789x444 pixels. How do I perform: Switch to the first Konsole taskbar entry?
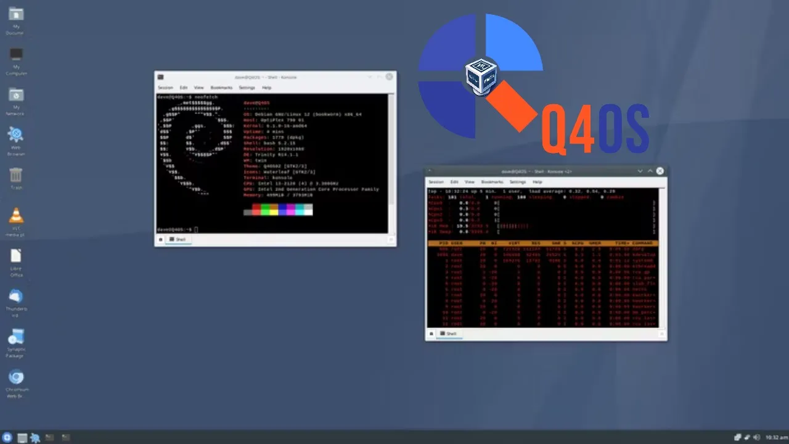[x=49, y=438]
